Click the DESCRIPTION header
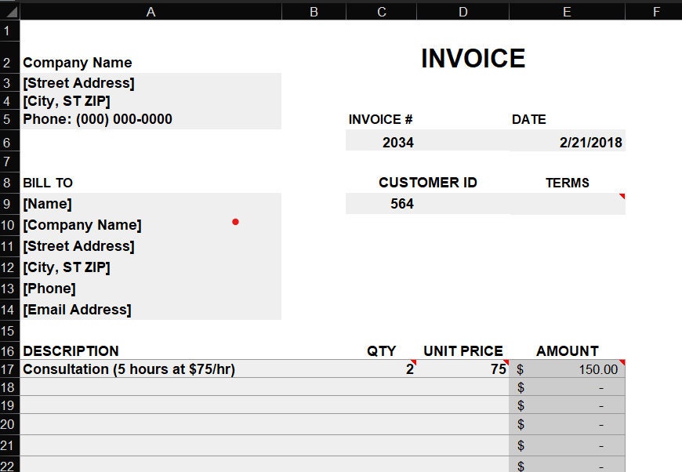The height and width of the screenshot is (472, 682). point(71,350)
